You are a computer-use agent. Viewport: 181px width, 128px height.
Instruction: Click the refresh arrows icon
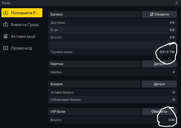[151, 14]
